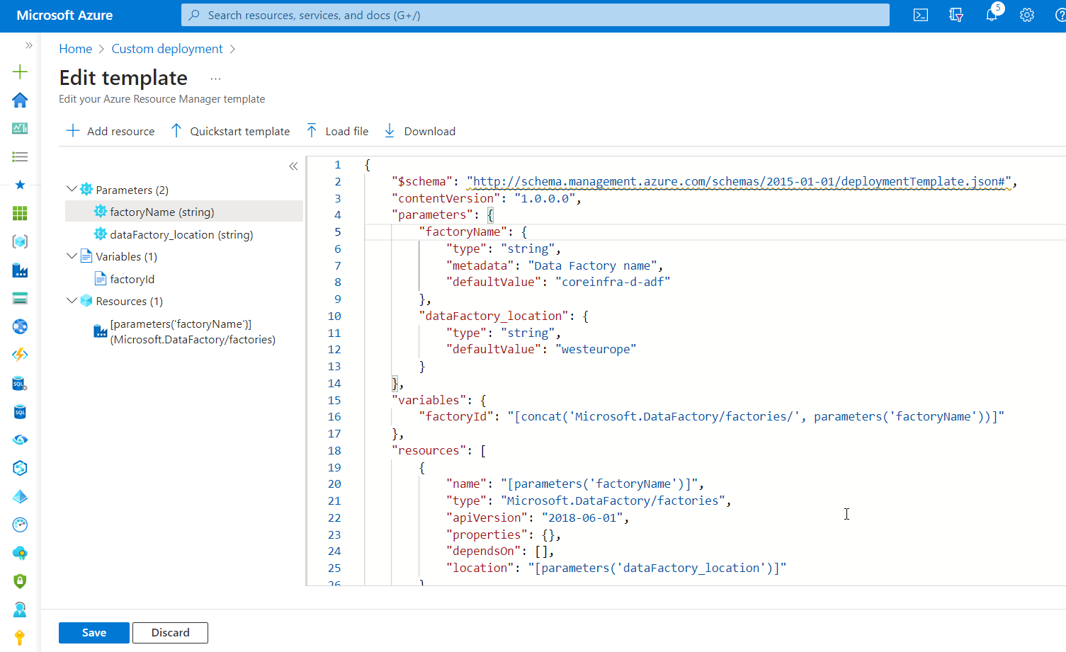This screenshot has width=1066, height=652.
Task: Click the blue hexagon icon in sidebar
Action: point(20,468)
